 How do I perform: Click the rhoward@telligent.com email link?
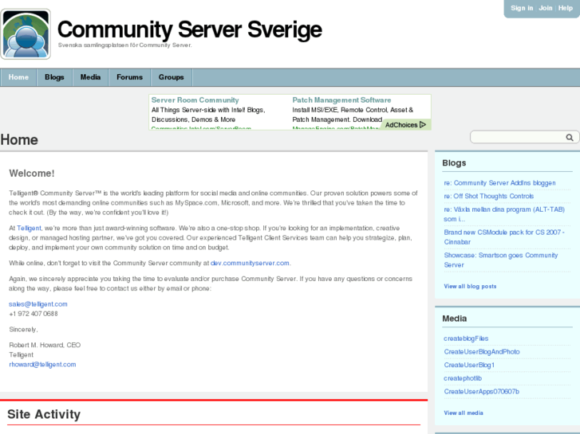pyautogui.click(x=42, y=364)
